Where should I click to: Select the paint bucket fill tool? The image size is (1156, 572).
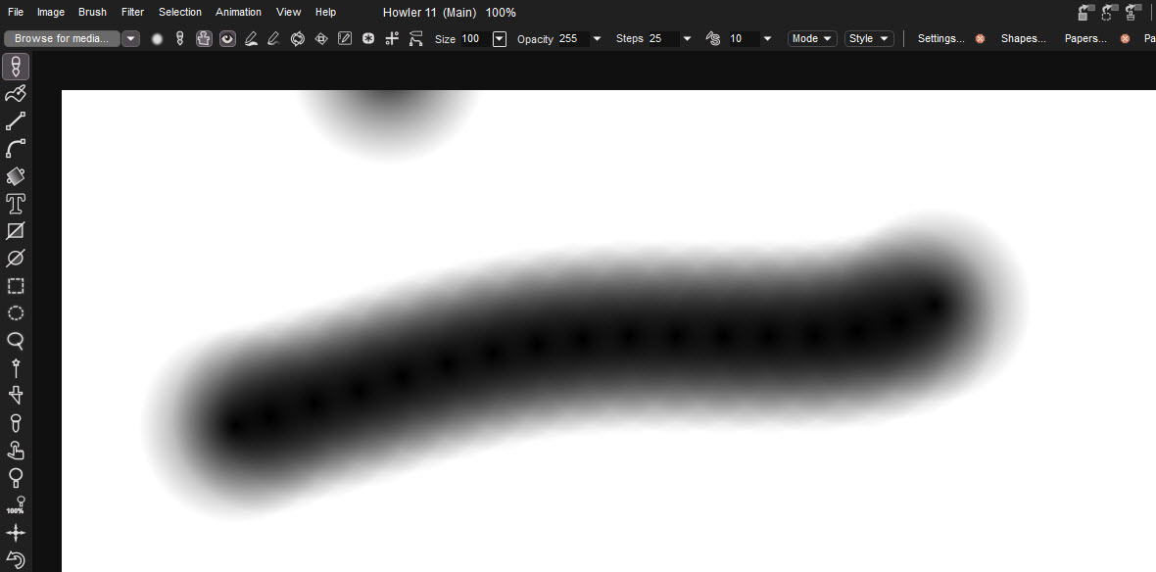(x=16, y=176)
